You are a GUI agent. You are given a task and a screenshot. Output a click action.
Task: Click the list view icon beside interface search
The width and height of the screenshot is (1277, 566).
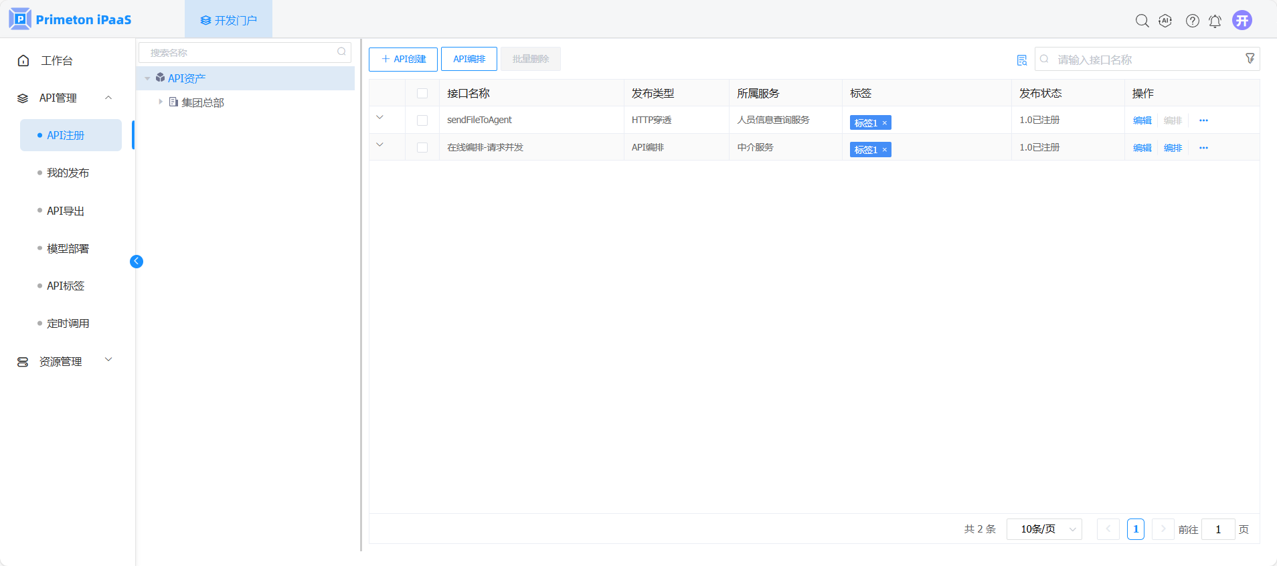click(1021, 60)
